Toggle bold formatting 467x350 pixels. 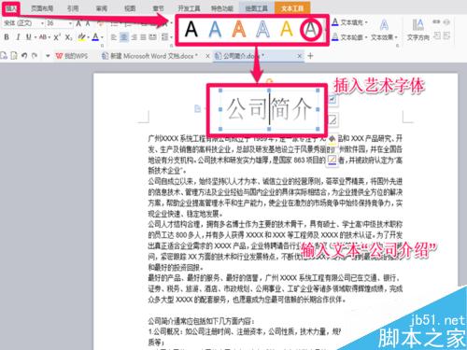(x=7, y=37)
